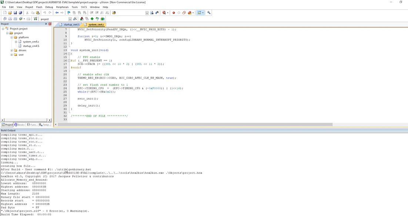Open the target selector dropdown showing project
The height and width of the screenshot is (216, 408).
click(x=70, y=19)
